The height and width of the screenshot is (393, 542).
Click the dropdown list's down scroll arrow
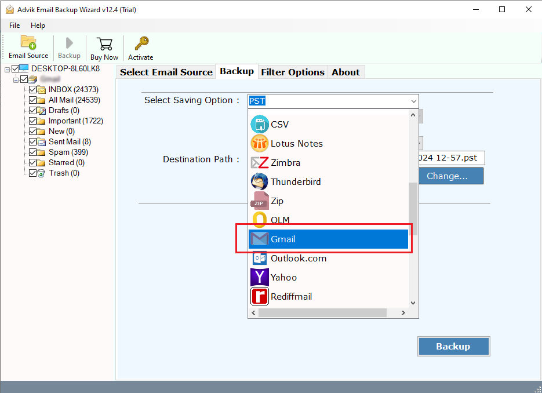coord(413,303)
